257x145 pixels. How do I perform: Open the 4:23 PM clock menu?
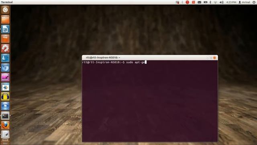231,2
